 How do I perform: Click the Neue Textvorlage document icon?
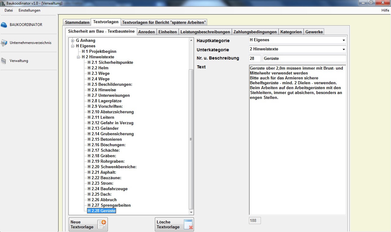point(101,224)
